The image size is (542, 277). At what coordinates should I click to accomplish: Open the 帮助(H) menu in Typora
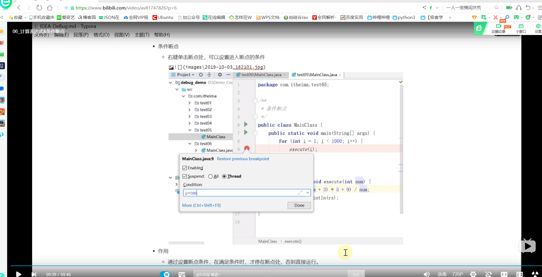coord(162,35)
